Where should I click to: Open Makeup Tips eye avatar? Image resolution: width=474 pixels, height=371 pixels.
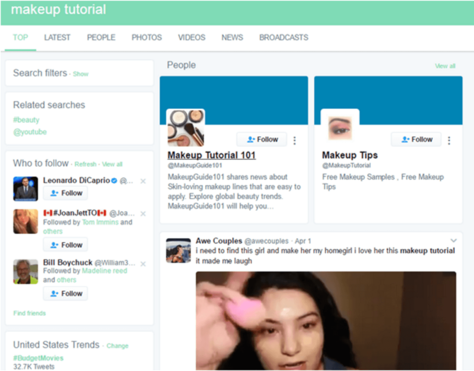coord(340,128)
